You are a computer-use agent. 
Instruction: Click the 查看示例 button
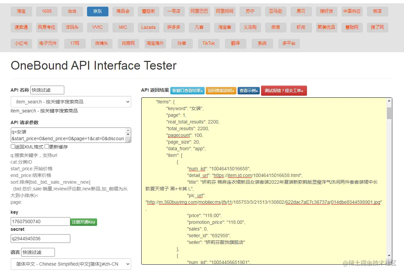pyautogui.click(x=249, y=91)
